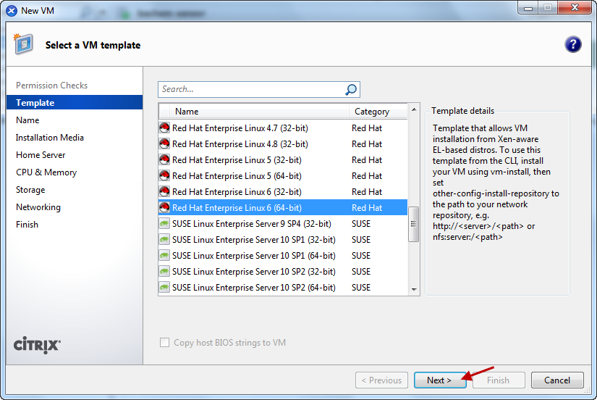597x400 pixels.
Task: Enable Copy host BIOS strings to VM checkbox
Action: click(x=164, y=343)
